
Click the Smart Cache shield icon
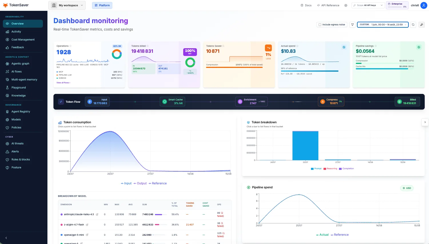click(x=165, y=102)
